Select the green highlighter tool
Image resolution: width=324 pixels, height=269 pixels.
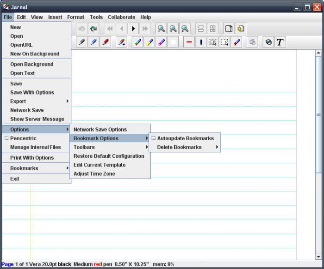[137, 42]
